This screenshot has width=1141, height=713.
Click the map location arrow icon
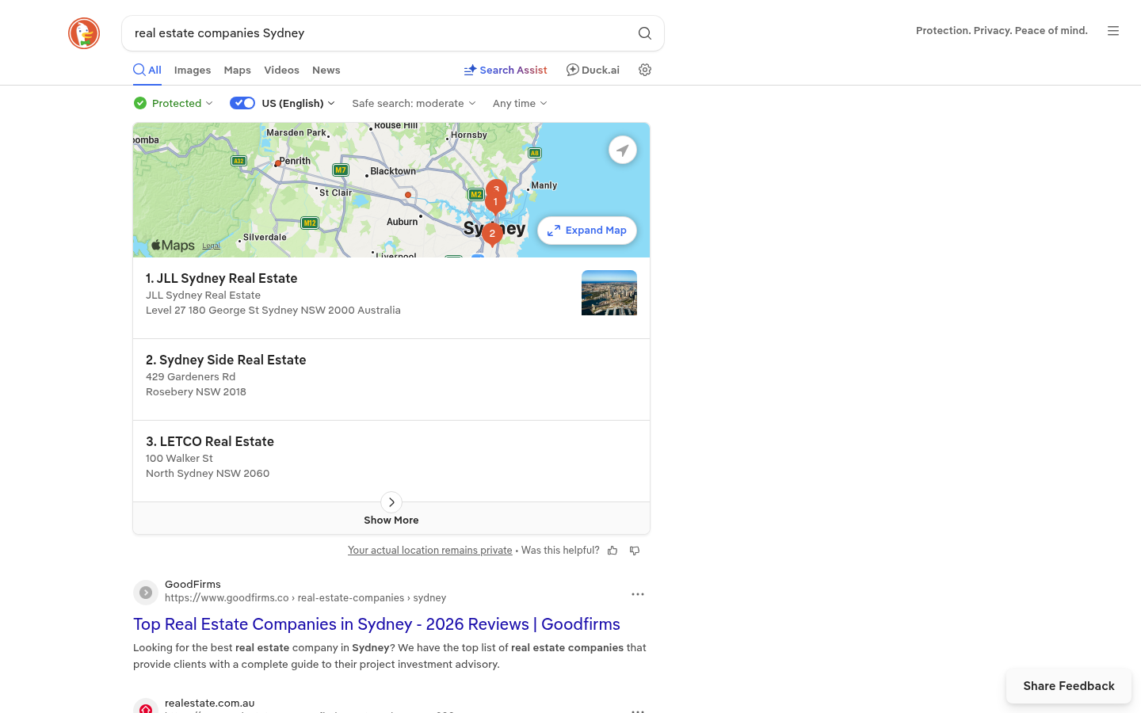[x=623, y=150]
